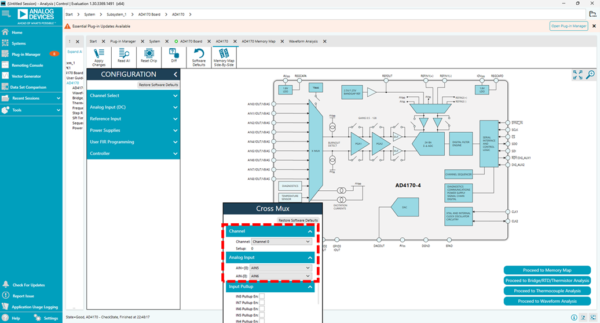
Task: Check the IN6 Pullup En box
Action: 262,309
